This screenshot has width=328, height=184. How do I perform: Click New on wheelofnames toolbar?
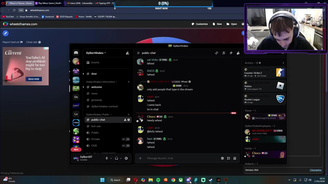[x=217, y=24]
